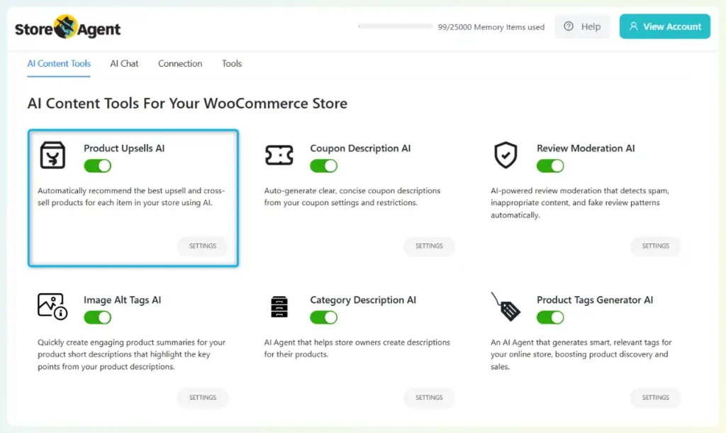Screen dimensions: 726x433
Task: Click the StoreAgent logo
Action: coord(67,28)
